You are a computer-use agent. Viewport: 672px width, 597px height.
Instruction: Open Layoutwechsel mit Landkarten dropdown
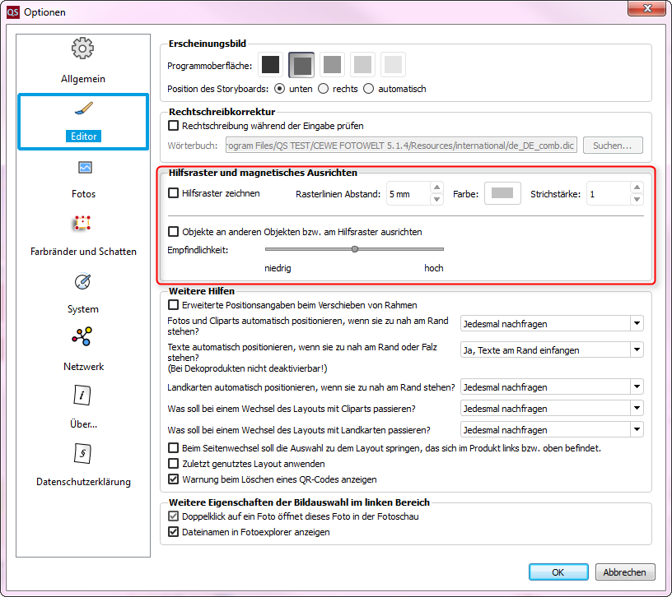(x=552, y=430)
